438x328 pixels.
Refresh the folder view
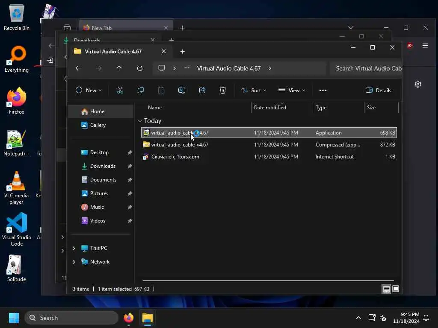(x=140, y=68)
